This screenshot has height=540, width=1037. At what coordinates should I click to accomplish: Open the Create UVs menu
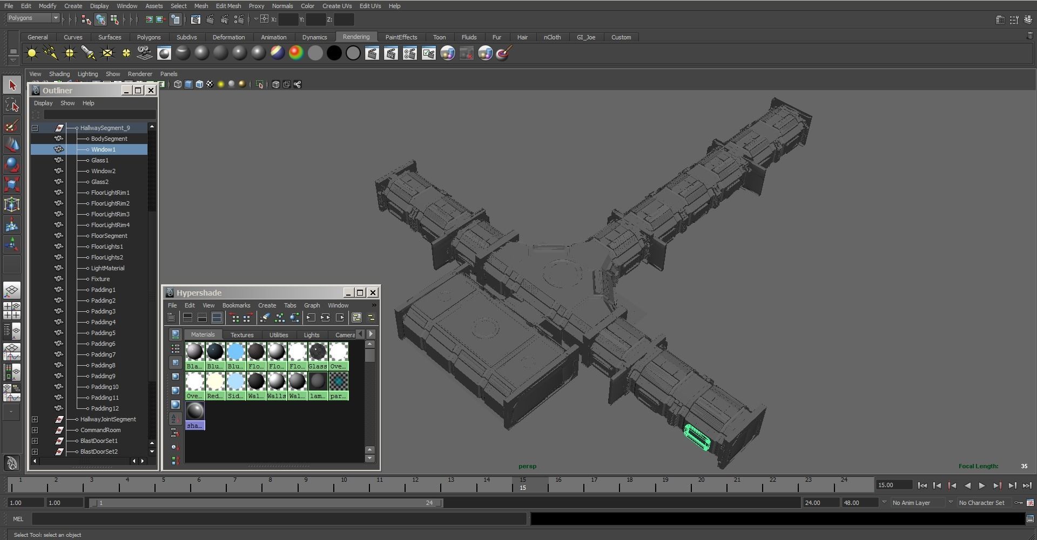pos(336,6)
